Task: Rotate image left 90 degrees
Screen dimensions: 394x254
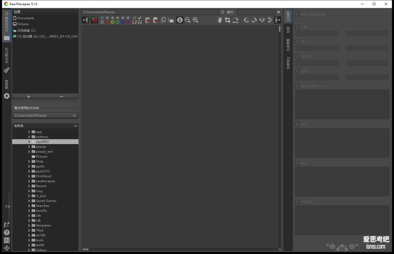Action: tap(246, 20)
